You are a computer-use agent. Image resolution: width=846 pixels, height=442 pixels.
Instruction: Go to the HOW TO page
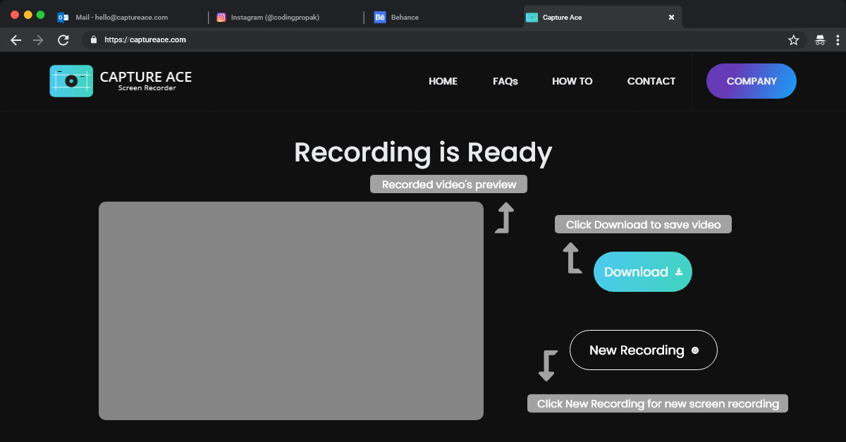tap(572, 81)
